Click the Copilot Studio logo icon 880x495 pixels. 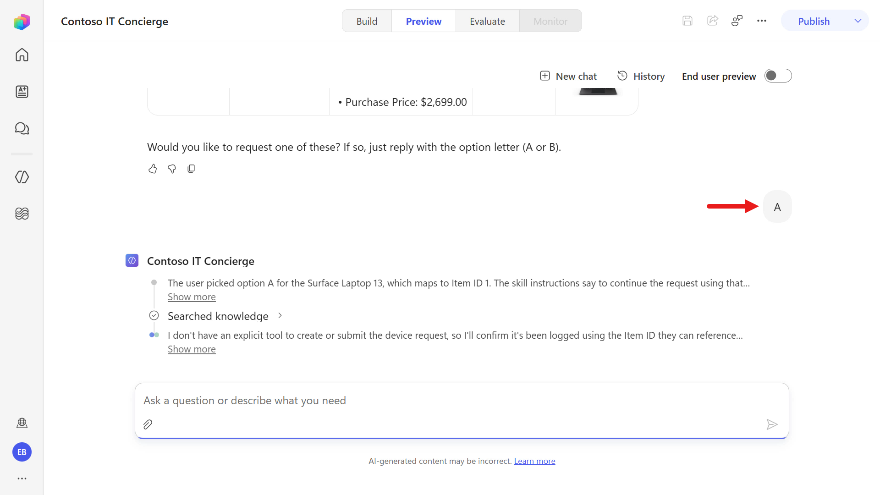coord(22,22)
